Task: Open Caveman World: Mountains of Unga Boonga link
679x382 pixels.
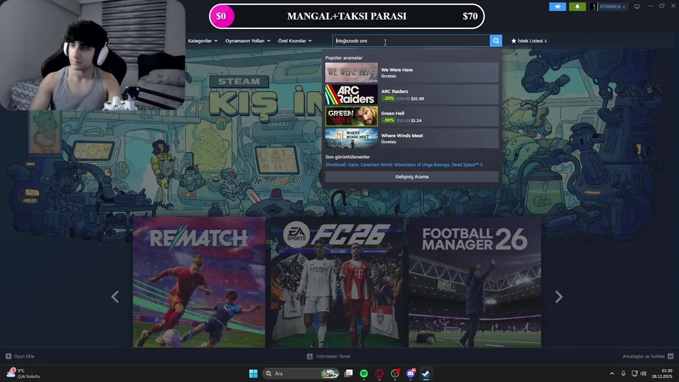Action: pyautogui.click(x=405, y=165)
